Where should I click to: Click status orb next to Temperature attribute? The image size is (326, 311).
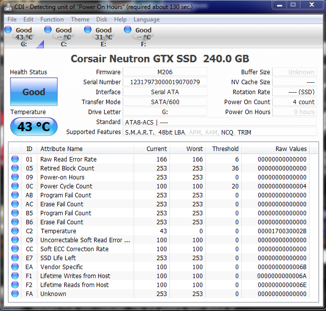[15, 231]
